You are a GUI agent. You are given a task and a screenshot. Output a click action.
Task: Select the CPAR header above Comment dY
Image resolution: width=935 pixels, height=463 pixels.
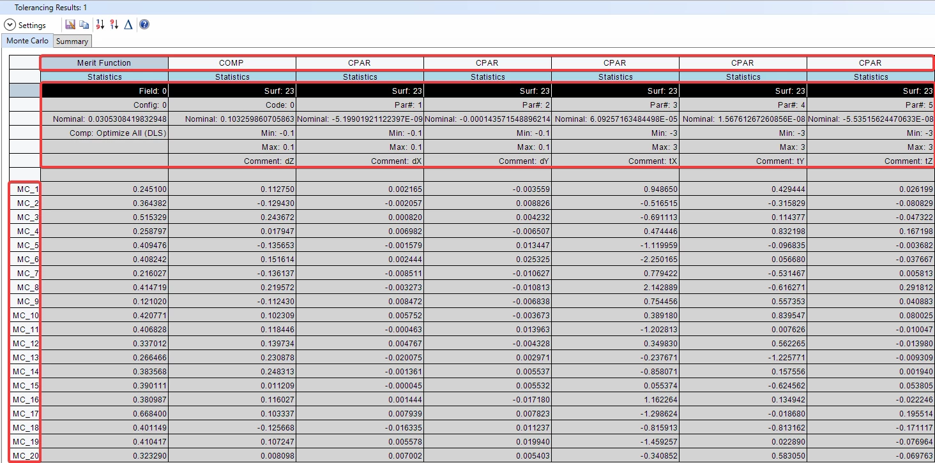tap(487, 63)
